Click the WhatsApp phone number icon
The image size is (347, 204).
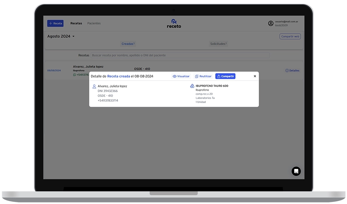pos(75,75)
